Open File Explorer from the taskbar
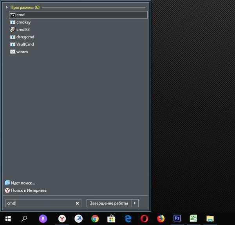 [x=210, y=219]
